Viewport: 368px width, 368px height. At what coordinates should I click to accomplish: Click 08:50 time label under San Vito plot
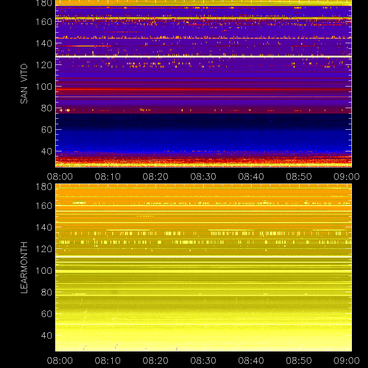299,177
